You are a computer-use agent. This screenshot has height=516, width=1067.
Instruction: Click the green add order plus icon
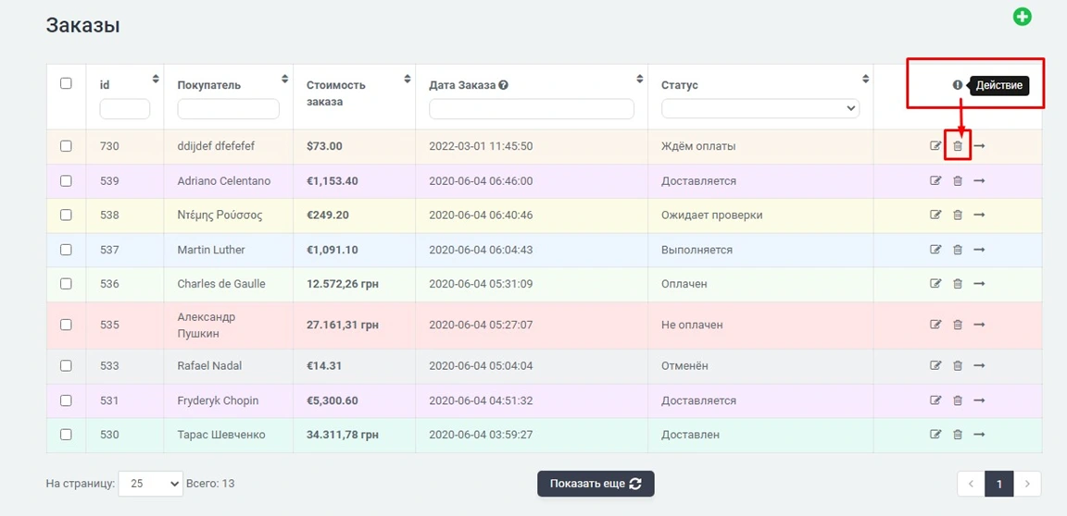(x=1022, y=17)
